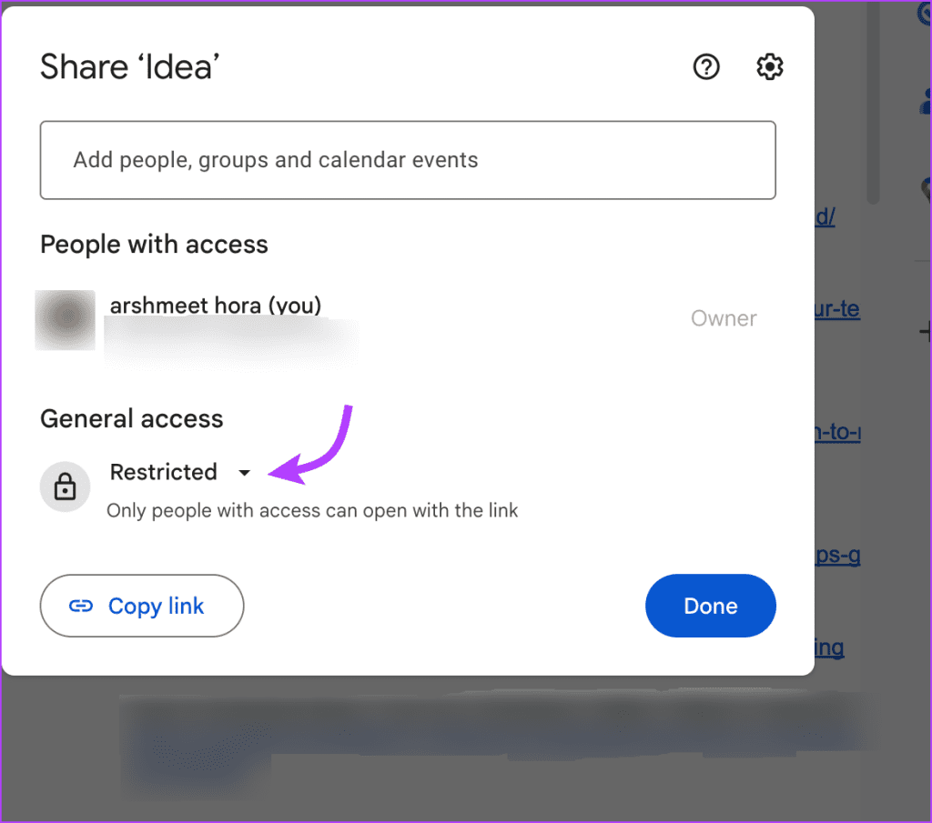Click the circular icon at top-right edge
This screenshot has width=932, height=823.
(x=925, y=15)
